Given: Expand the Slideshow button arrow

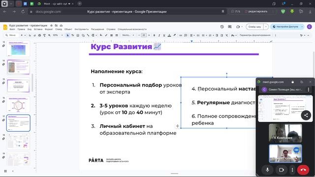Looking at the screenshot, I should click(x=266, y=27).
